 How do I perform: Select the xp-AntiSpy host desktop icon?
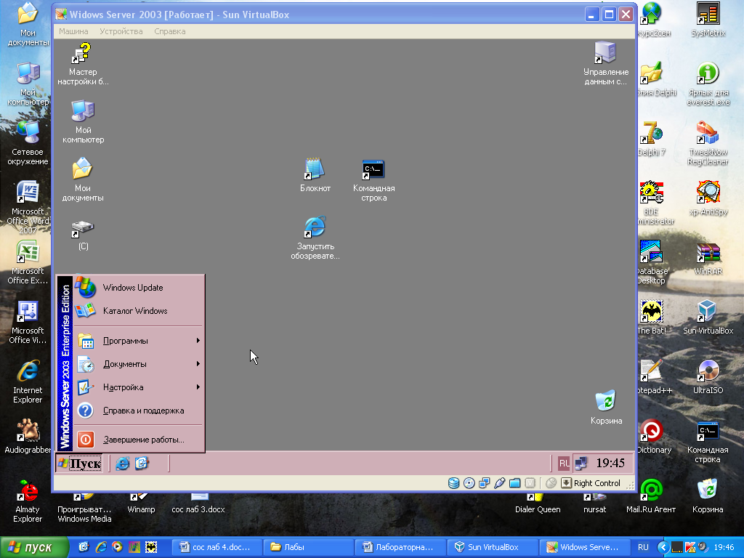708,198
